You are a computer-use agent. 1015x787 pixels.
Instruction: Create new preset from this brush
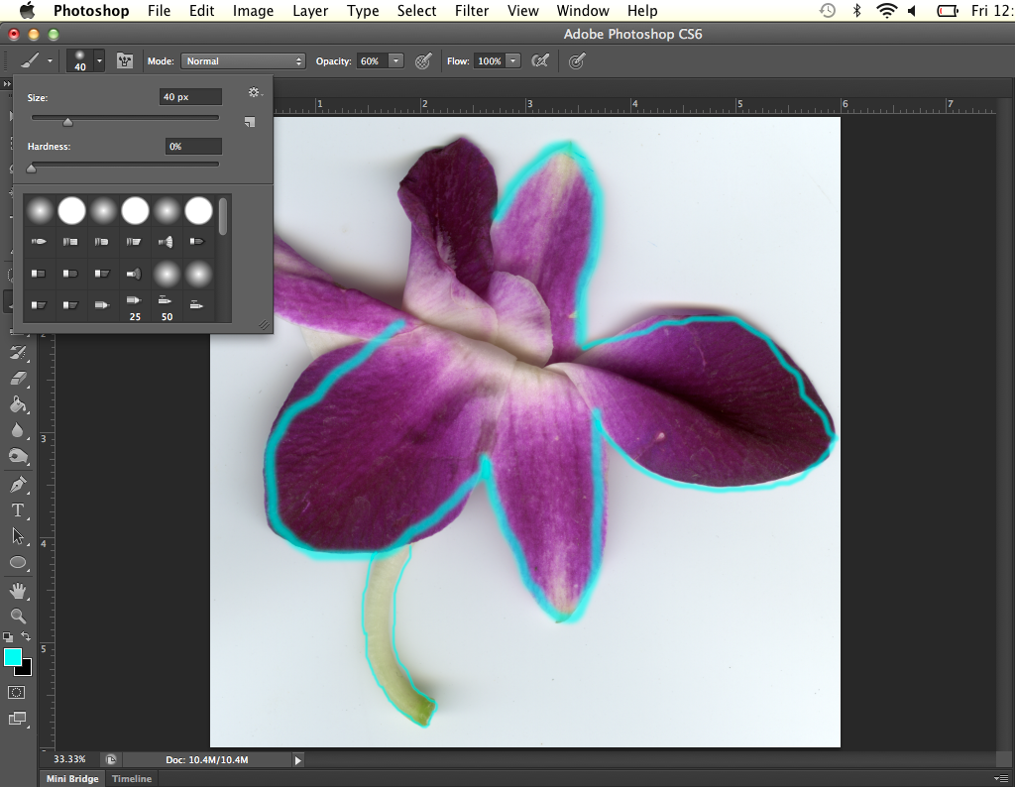[x=250, y=122]
